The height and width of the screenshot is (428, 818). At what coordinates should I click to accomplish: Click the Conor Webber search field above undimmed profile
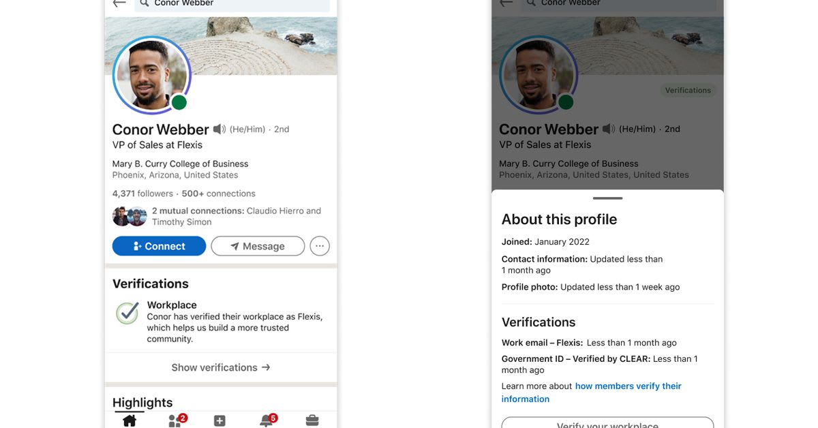tap(232, 4)
